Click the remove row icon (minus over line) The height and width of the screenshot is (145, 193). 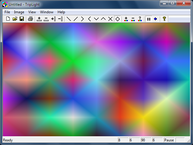pyautogui.click(x=46, y=19)
